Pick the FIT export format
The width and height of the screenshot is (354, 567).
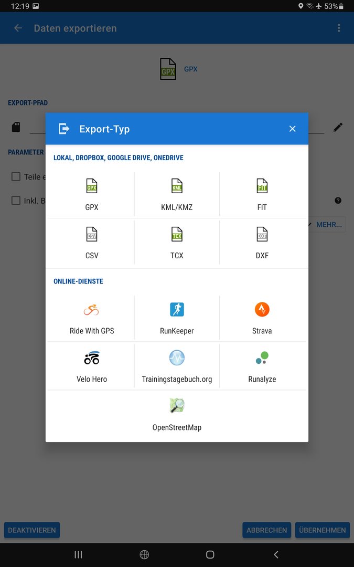pyautogui.click(x=262, y=195)
